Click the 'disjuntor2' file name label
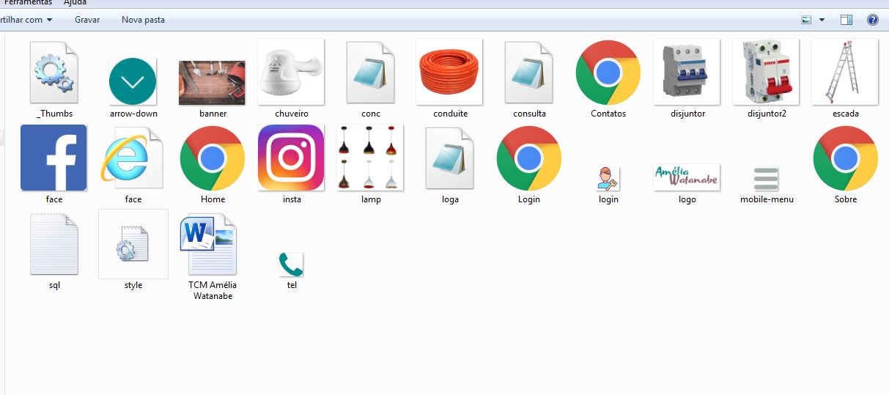Image resolution: width=889 pixels, height=395 pixels. [767, 114]
